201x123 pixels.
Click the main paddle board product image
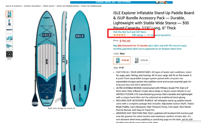pyautogui.click(x=61, y=58)
